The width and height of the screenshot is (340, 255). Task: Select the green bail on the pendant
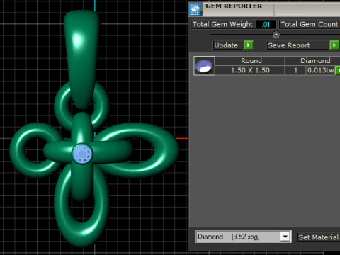point(81,59)
